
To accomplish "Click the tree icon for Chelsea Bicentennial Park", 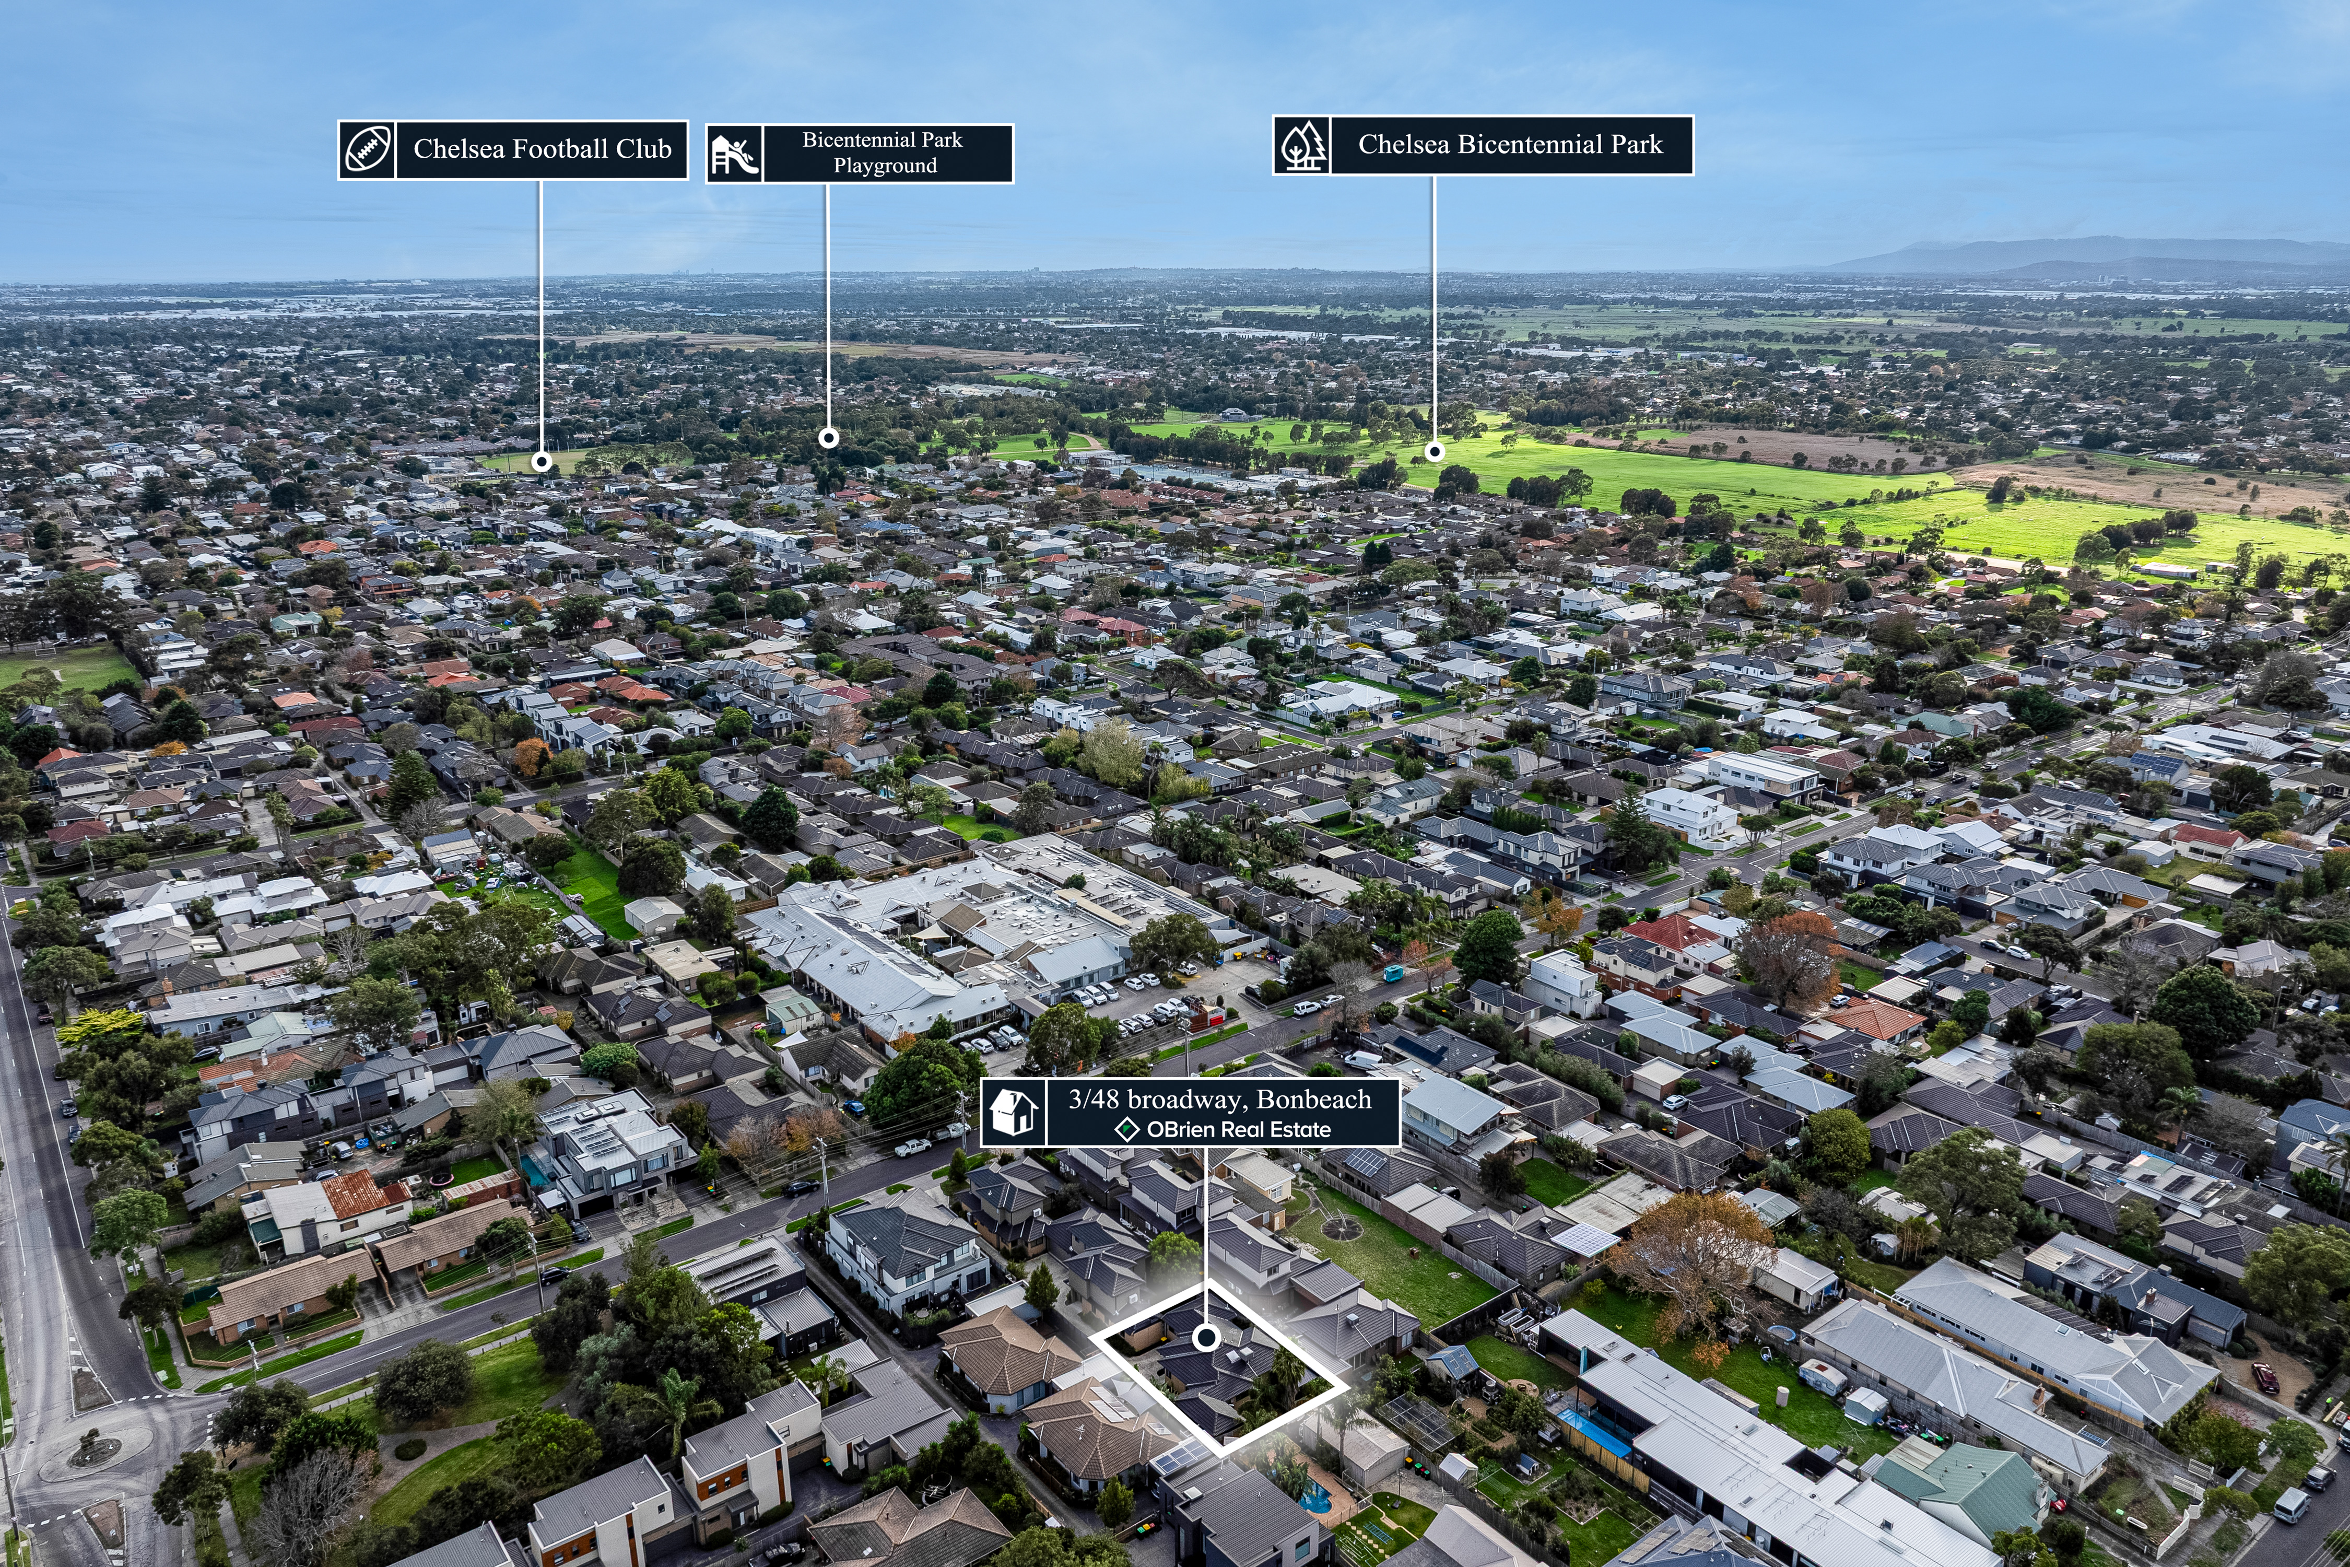I will pyautogui.click(x=1302, y=146).
